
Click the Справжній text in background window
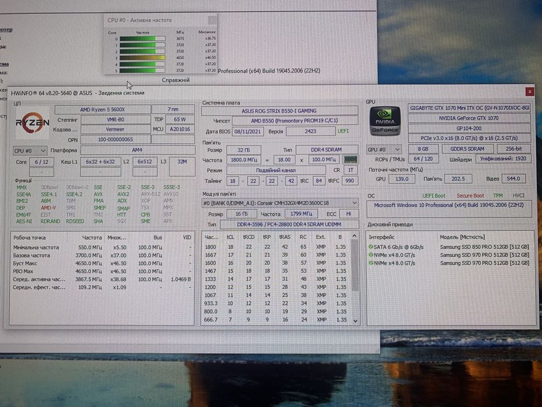pos(175,80)
